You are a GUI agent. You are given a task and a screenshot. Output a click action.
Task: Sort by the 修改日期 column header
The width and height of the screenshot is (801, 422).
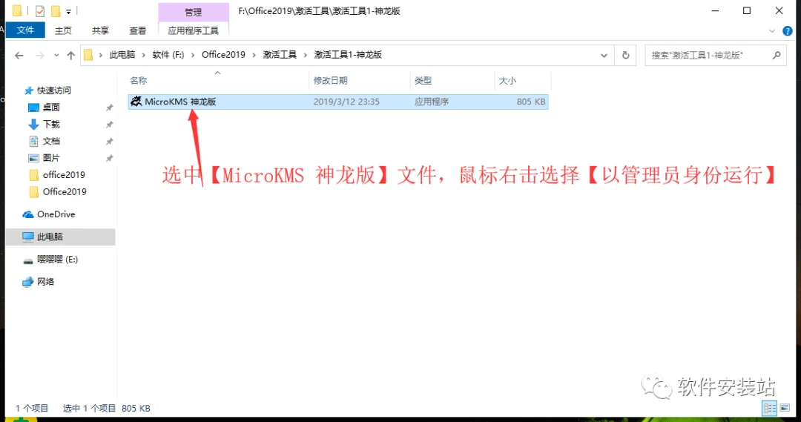click(x=331, y=81)
